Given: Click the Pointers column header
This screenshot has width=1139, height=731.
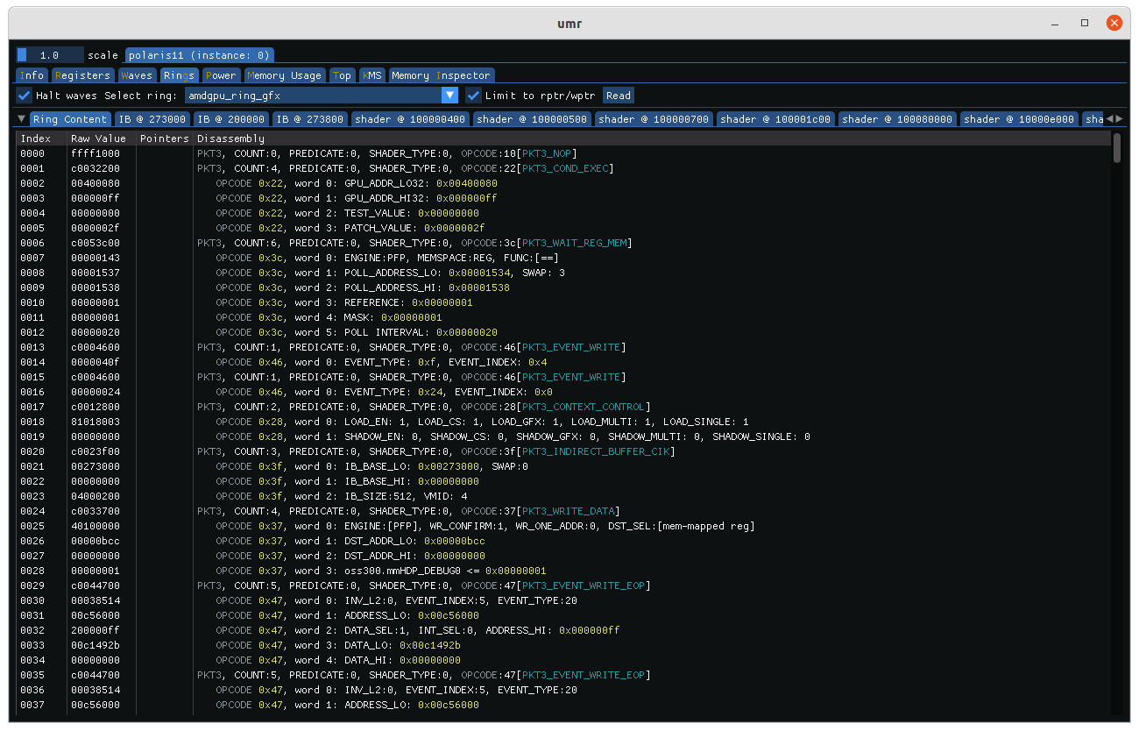Looking at the screenshot, I should coord(164,138).
